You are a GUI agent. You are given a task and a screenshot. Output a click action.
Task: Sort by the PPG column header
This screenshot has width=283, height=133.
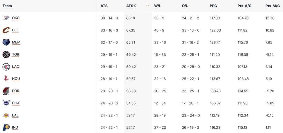click(214, 6)
